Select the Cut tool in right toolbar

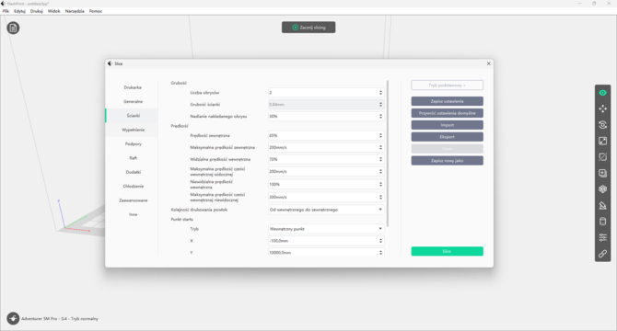[602, 157]
